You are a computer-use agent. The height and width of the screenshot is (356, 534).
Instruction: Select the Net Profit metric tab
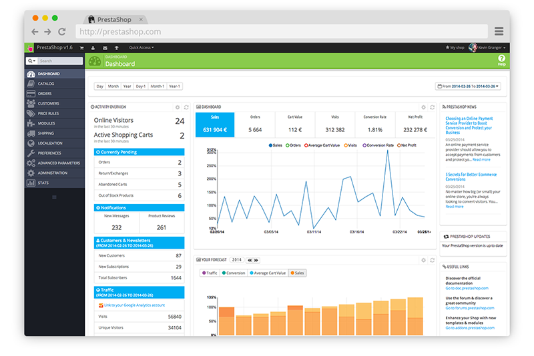415,125
